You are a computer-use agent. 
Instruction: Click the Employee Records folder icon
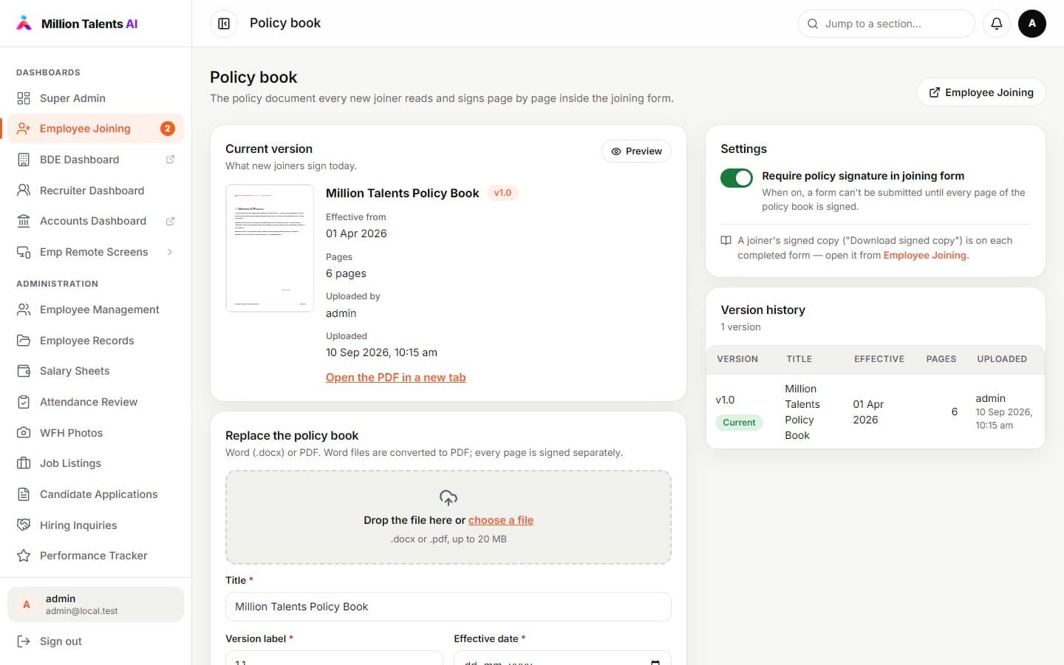(x=24, y=341)
